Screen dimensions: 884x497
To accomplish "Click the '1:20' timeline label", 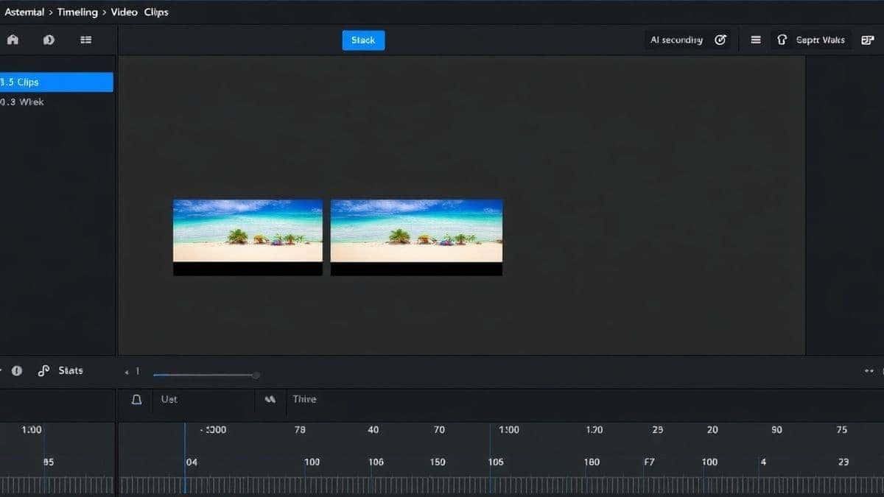I will (594, 429).
